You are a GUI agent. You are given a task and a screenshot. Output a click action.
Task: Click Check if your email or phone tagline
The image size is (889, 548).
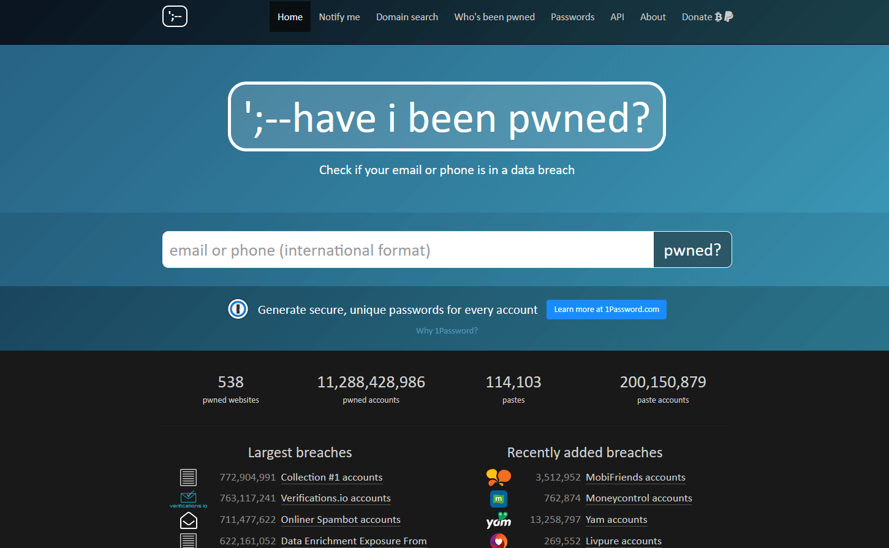coord(447,170)
